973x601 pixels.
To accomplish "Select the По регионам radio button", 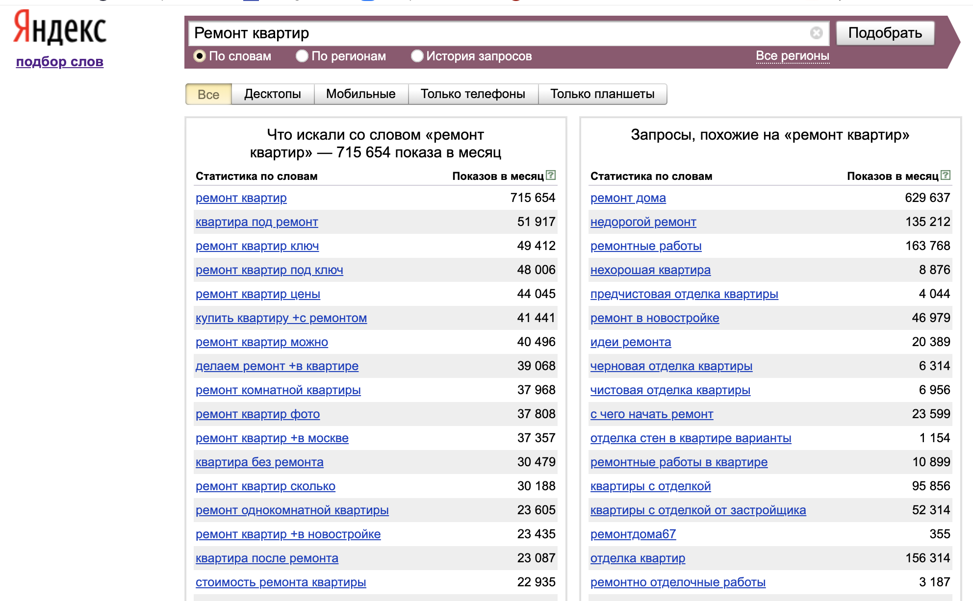I will point(302,56).
